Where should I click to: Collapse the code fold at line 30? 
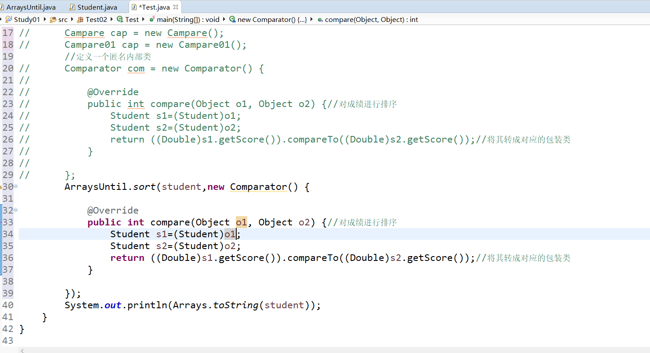tap(16, 186)
